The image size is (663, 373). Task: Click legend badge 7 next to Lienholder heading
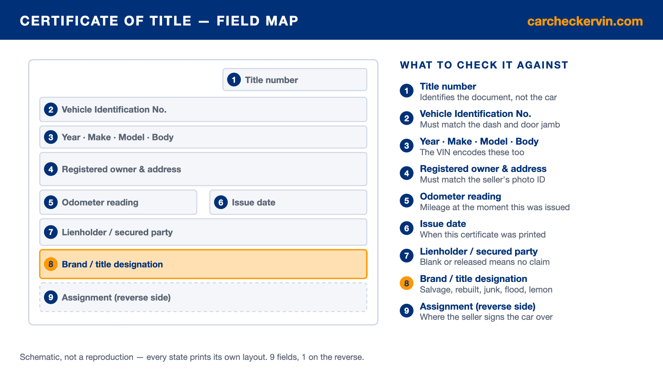[407, 256]
